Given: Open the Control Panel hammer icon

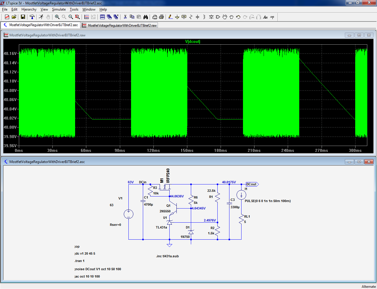Looking at the screenshot, I should click(32, 17).
